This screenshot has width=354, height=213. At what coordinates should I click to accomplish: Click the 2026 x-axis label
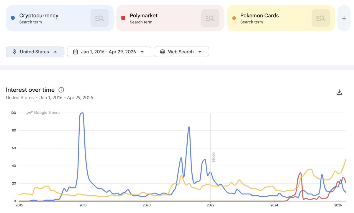pos(338,205)
